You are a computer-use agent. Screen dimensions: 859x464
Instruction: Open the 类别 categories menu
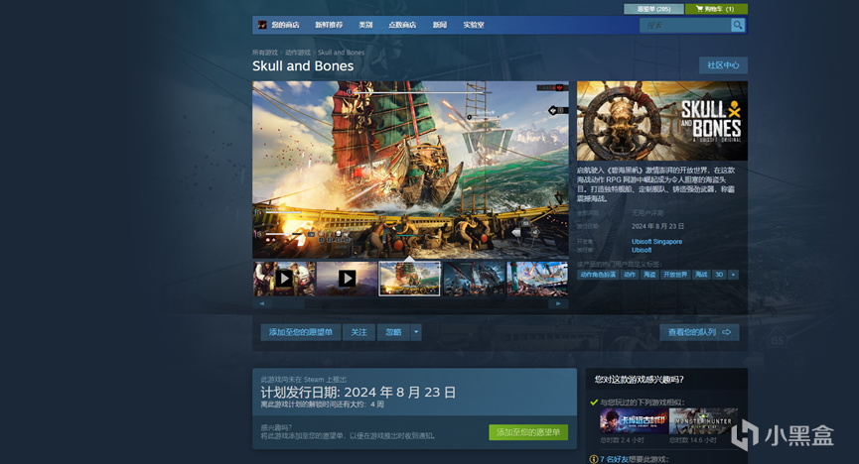pos(365,25)
